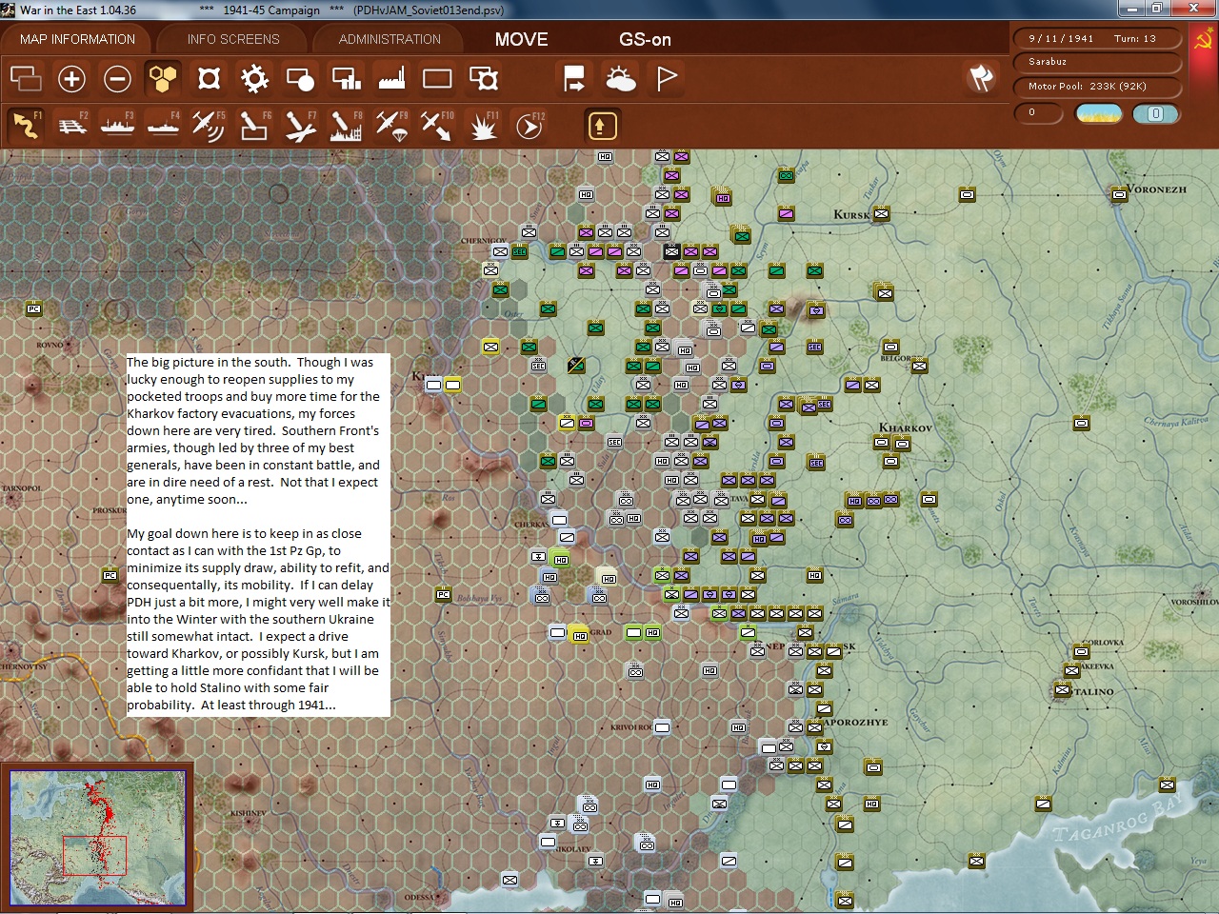Select the F4 amphibious ship icon
This screenshot has width=1219, height=914.
tap(164, 125)
